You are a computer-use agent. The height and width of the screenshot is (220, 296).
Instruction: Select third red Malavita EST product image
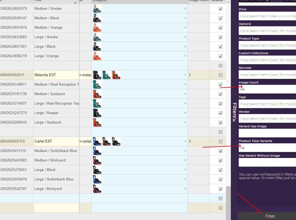(116, 75)
